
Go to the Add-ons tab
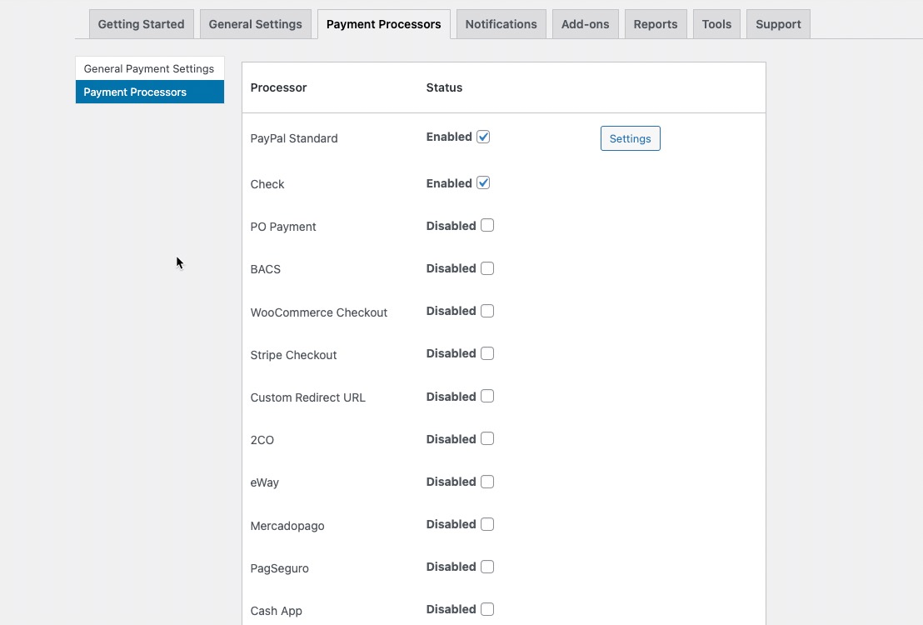pos(585,24)
